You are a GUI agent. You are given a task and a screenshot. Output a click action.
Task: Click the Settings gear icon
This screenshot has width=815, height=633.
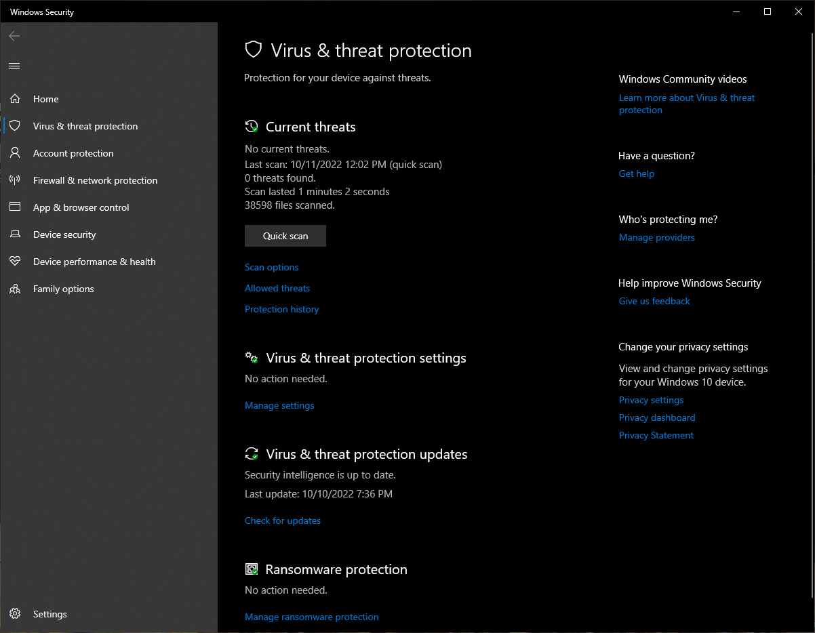click(15, 614)
